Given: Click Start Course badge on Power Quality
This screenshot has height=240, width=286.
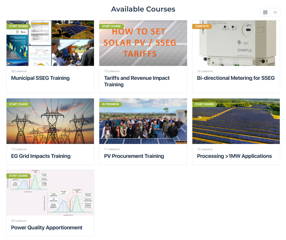Looking at the screenshot, I should [18, 176].
